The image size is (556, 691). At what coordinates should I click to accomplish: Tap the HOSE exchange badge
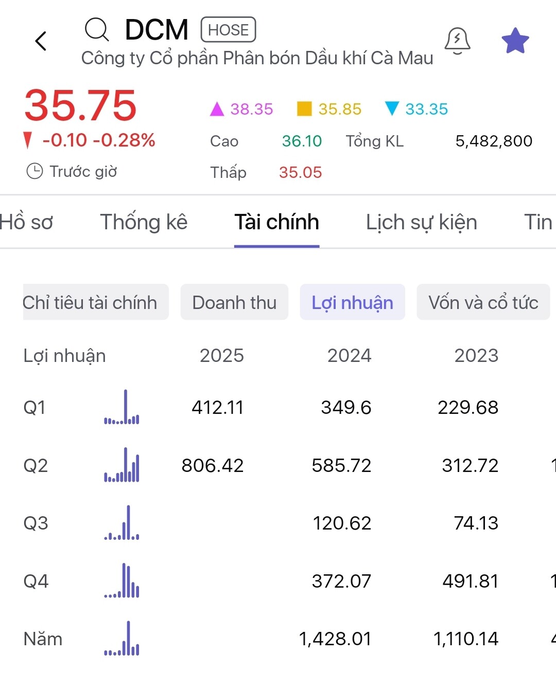click(228, 30)
